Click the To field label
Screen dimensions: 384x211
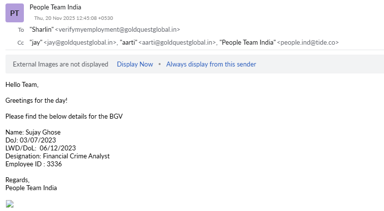point(21,30)
